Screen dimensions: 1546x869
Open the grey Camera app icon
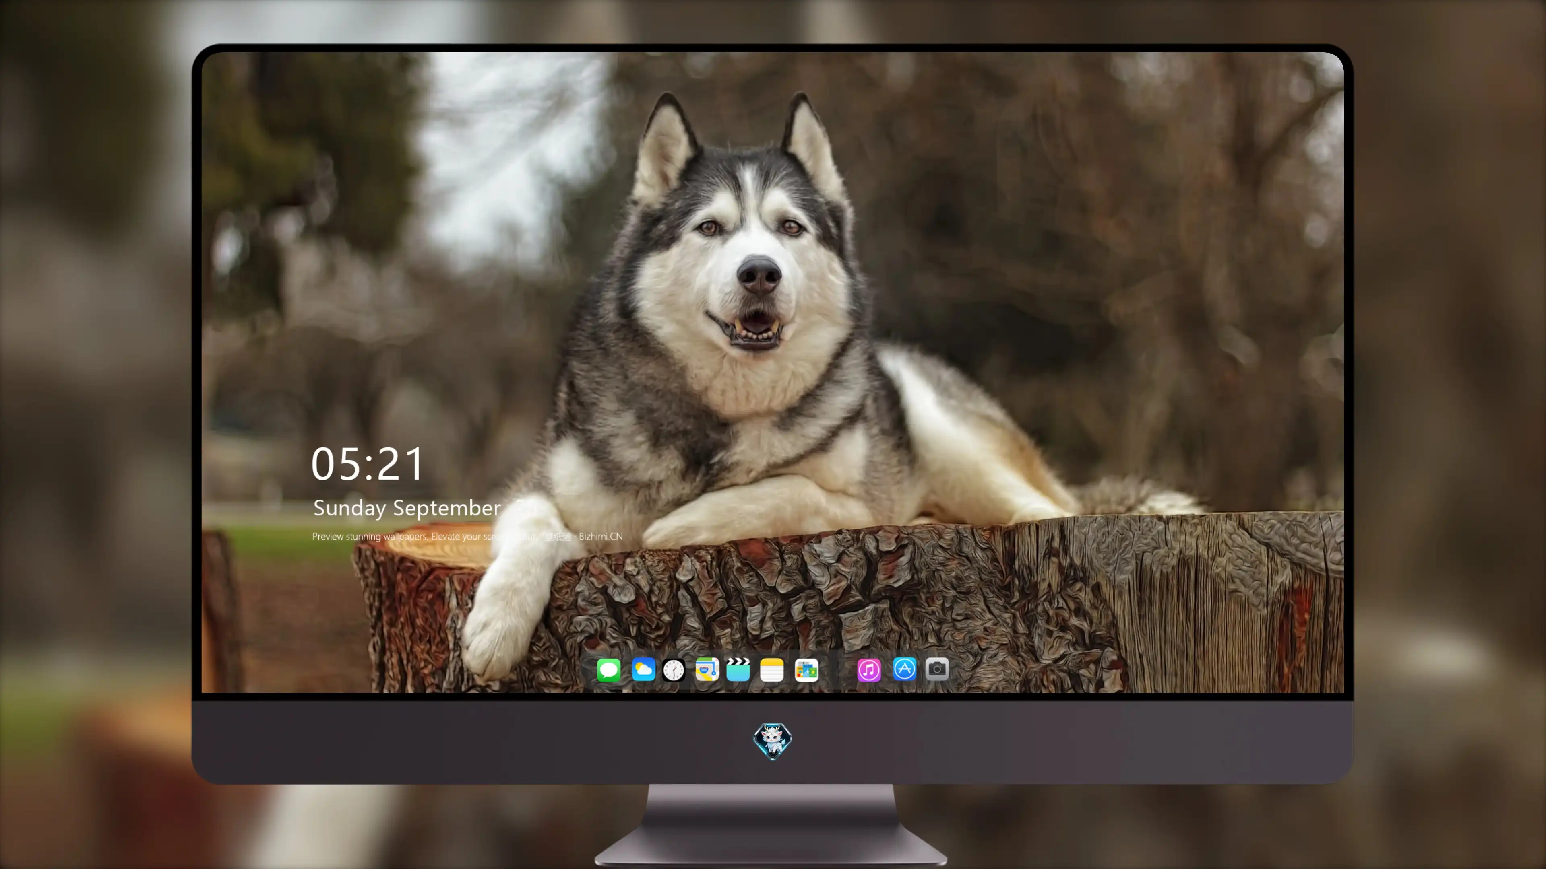[937, 669]
